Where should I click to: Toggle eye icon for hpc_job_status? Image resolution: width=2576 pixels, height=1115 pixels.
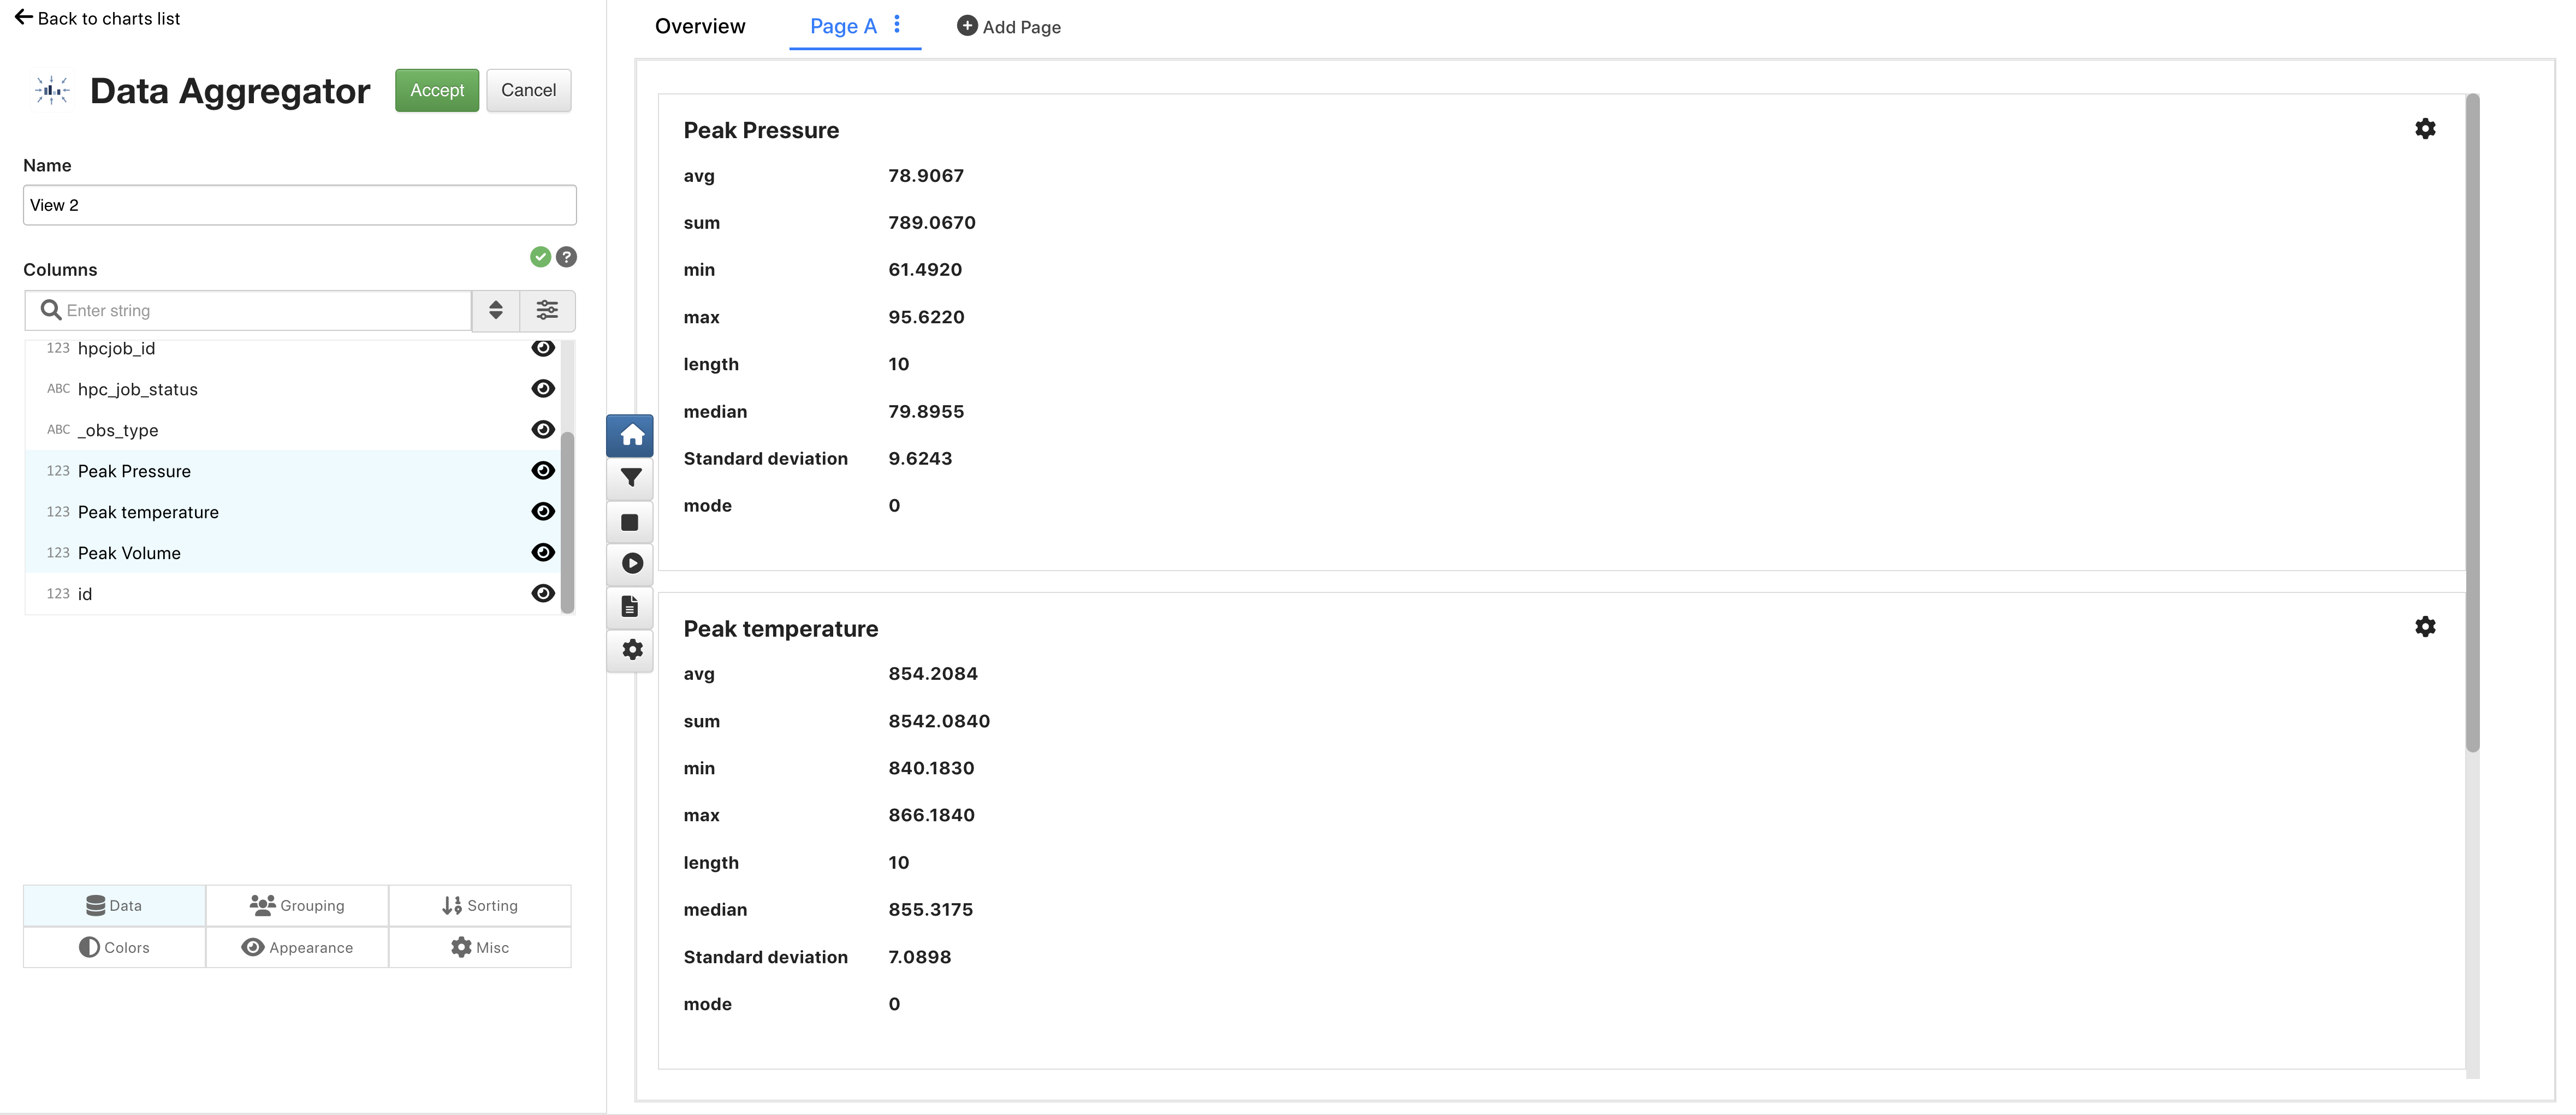pos(543,389)
